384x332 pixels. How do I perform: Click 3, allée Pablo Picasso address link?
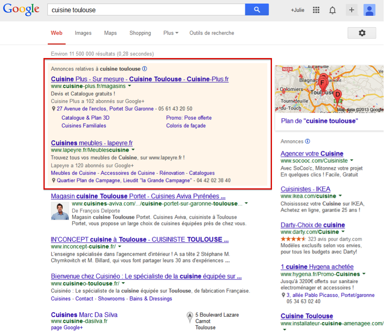point(330,295)
